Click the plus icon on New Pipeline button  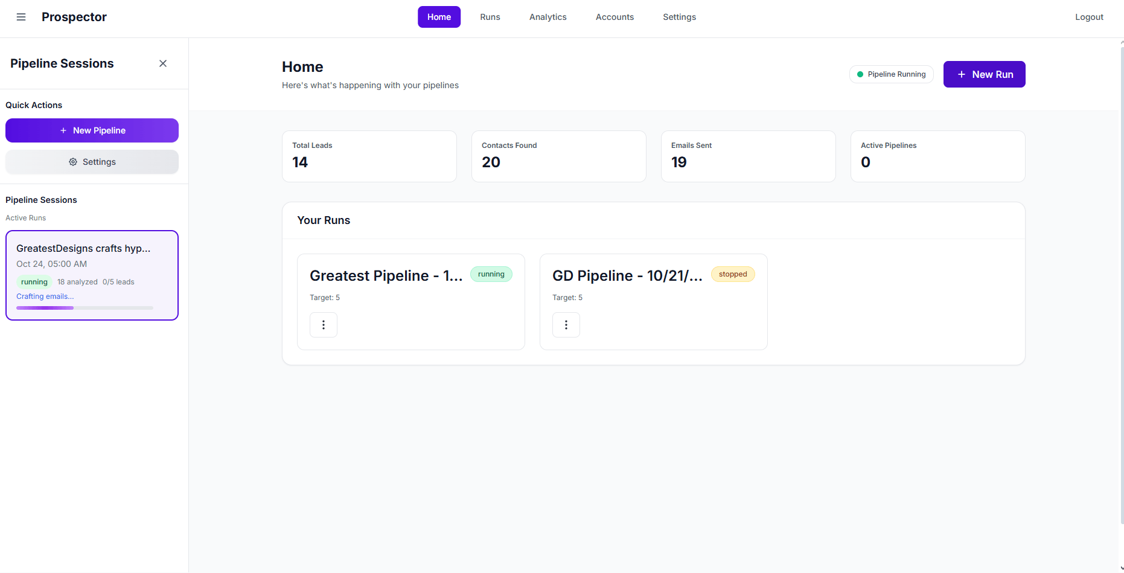[62, 130]
